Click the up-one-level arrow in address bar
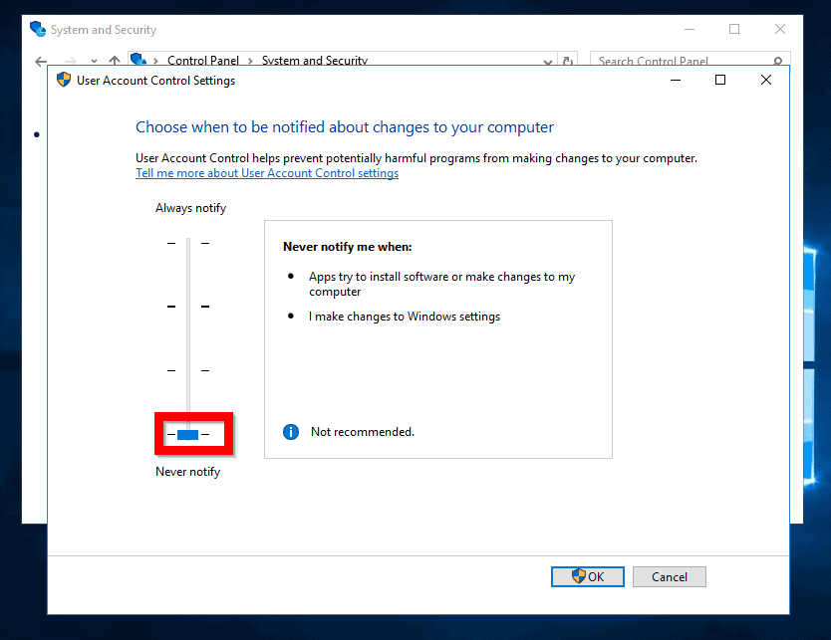Screen dimensions: 831x640 pos(115,60)
